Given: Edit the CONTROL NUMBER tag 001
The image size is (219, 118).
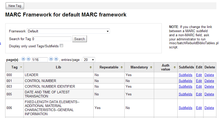Looking at the screenshot, I should (x=199, y=81).
